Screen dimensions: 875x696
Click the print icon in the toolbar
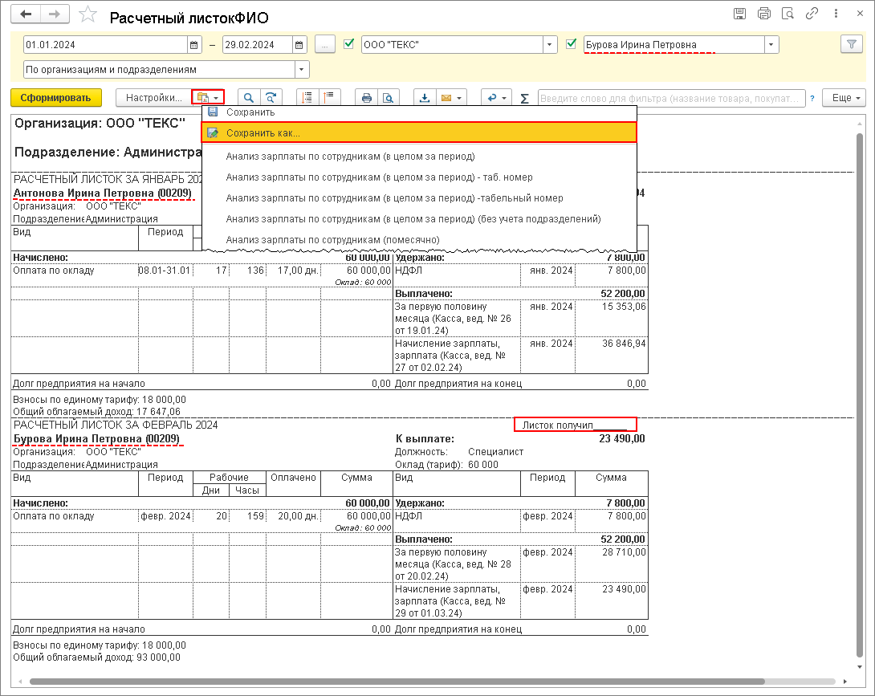[367, 98]
